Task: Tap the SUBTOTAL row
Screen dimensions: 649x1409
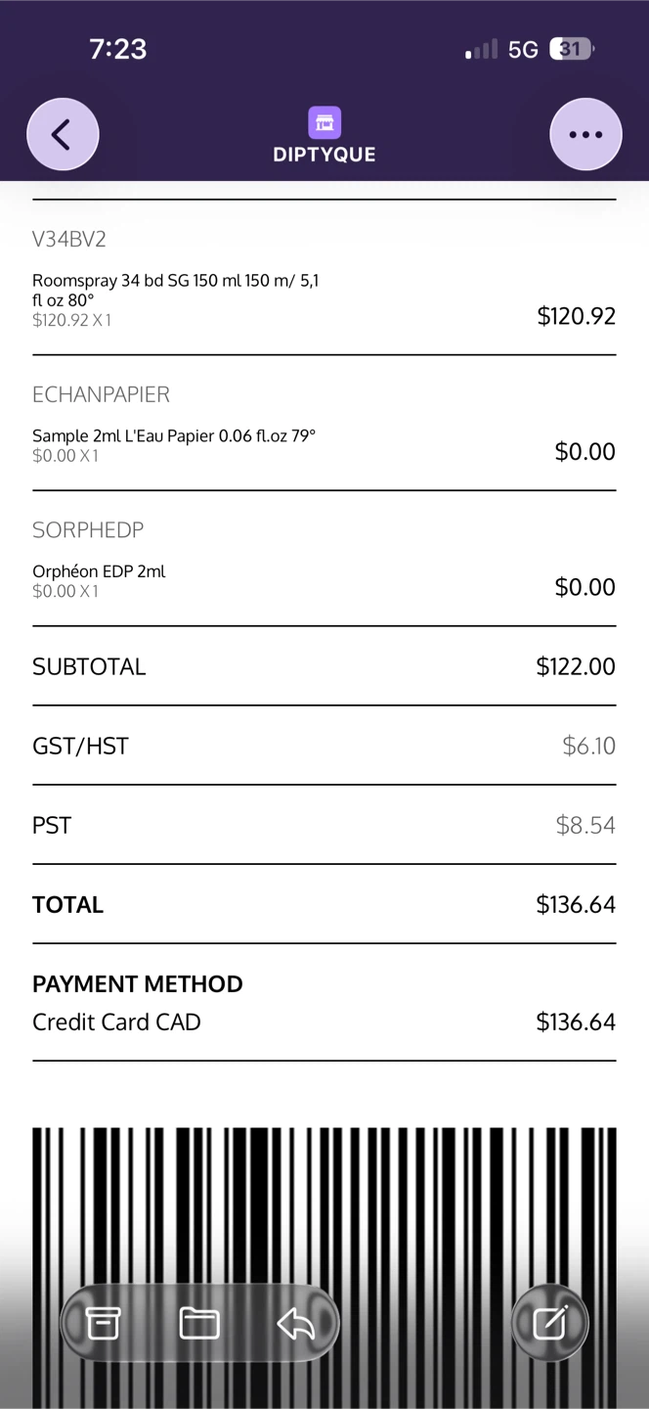Action: (324, 666)
